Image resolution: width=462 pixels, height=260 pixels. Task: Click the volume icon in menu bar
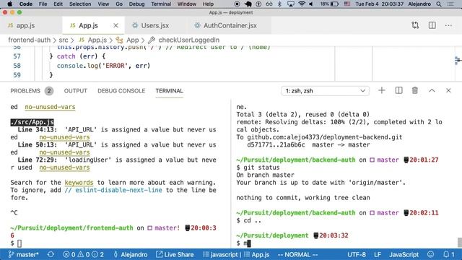[x=311, y=4]
